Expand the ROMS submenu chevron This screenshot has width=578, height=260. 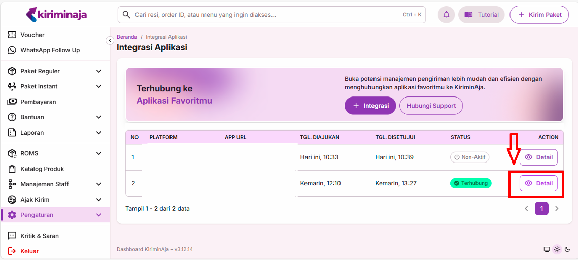click(98, 153)
